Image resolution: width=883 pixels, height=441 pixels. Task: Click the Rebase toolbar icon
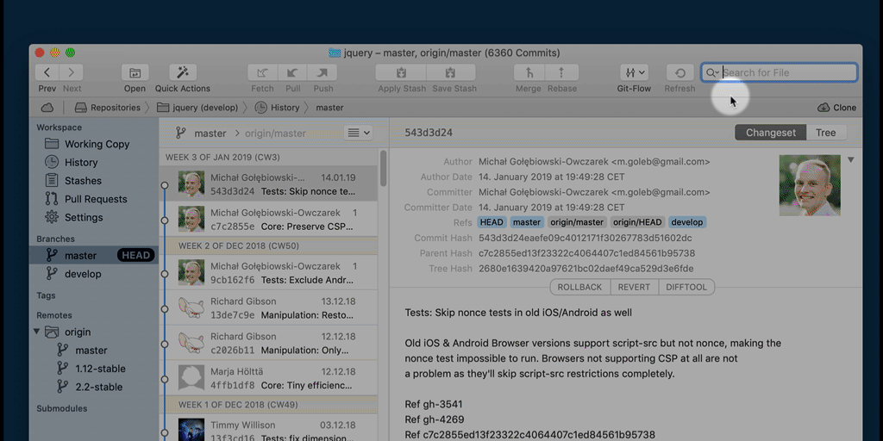click(x=561, y=73)
